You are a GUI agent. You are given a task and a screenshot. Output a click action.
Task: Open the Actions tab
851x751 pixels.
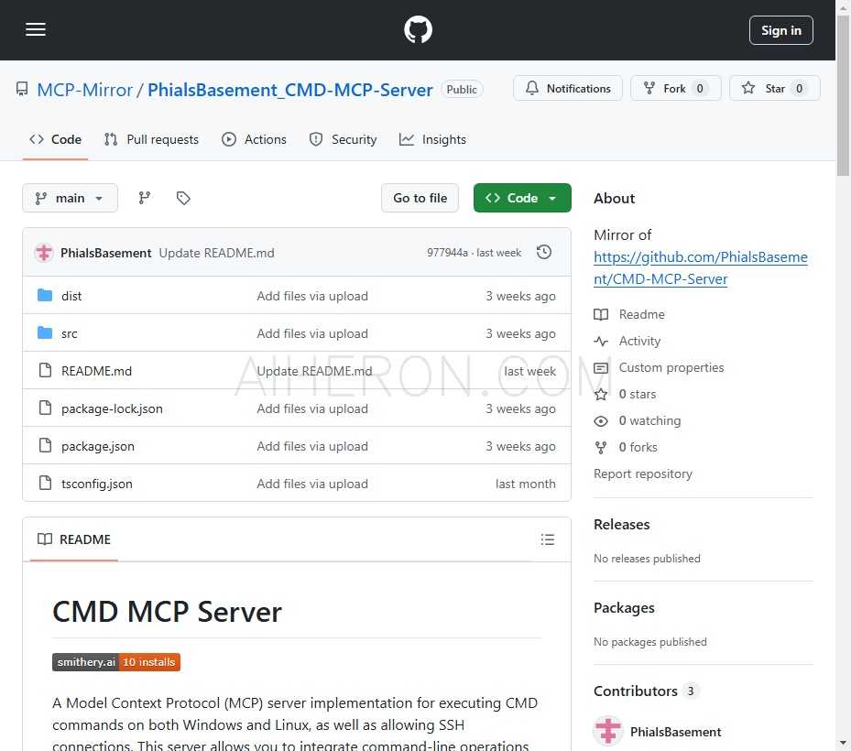pyautogui.click(x=254, y=139)
